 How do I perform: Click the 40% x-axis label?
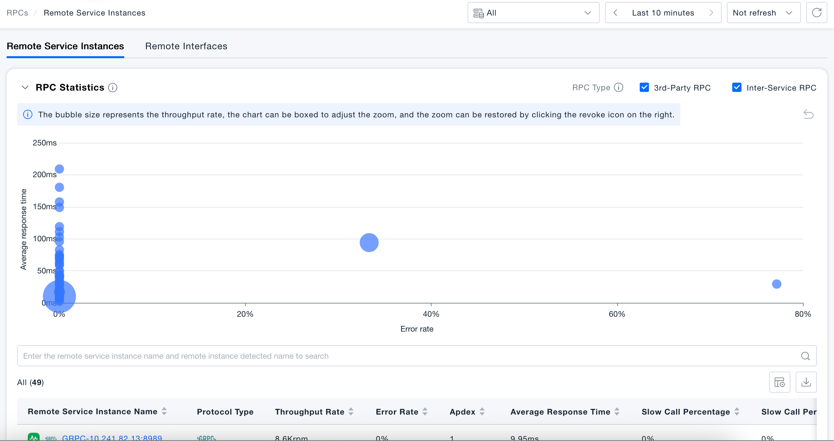point(431,314)
